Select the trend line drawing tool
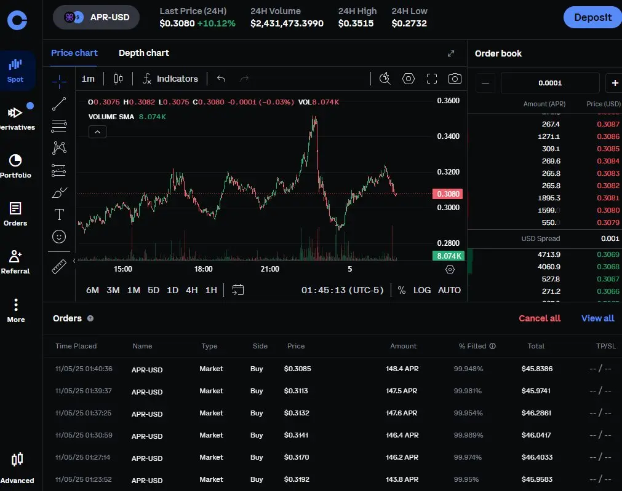The image size is (622, 491). point(59,104)
